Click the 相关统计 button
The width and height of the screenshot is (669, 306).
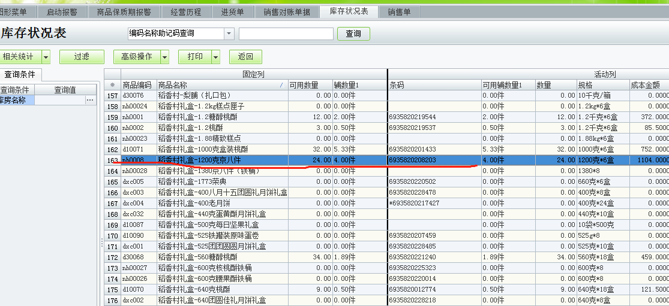point(20,57)
